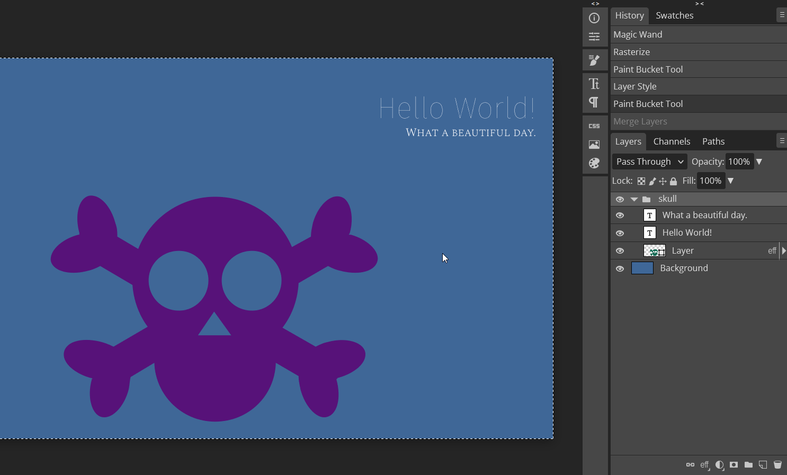787x475 pixels.
Task: Revert to the Magic Wand history state
Action: click(638, 34)
